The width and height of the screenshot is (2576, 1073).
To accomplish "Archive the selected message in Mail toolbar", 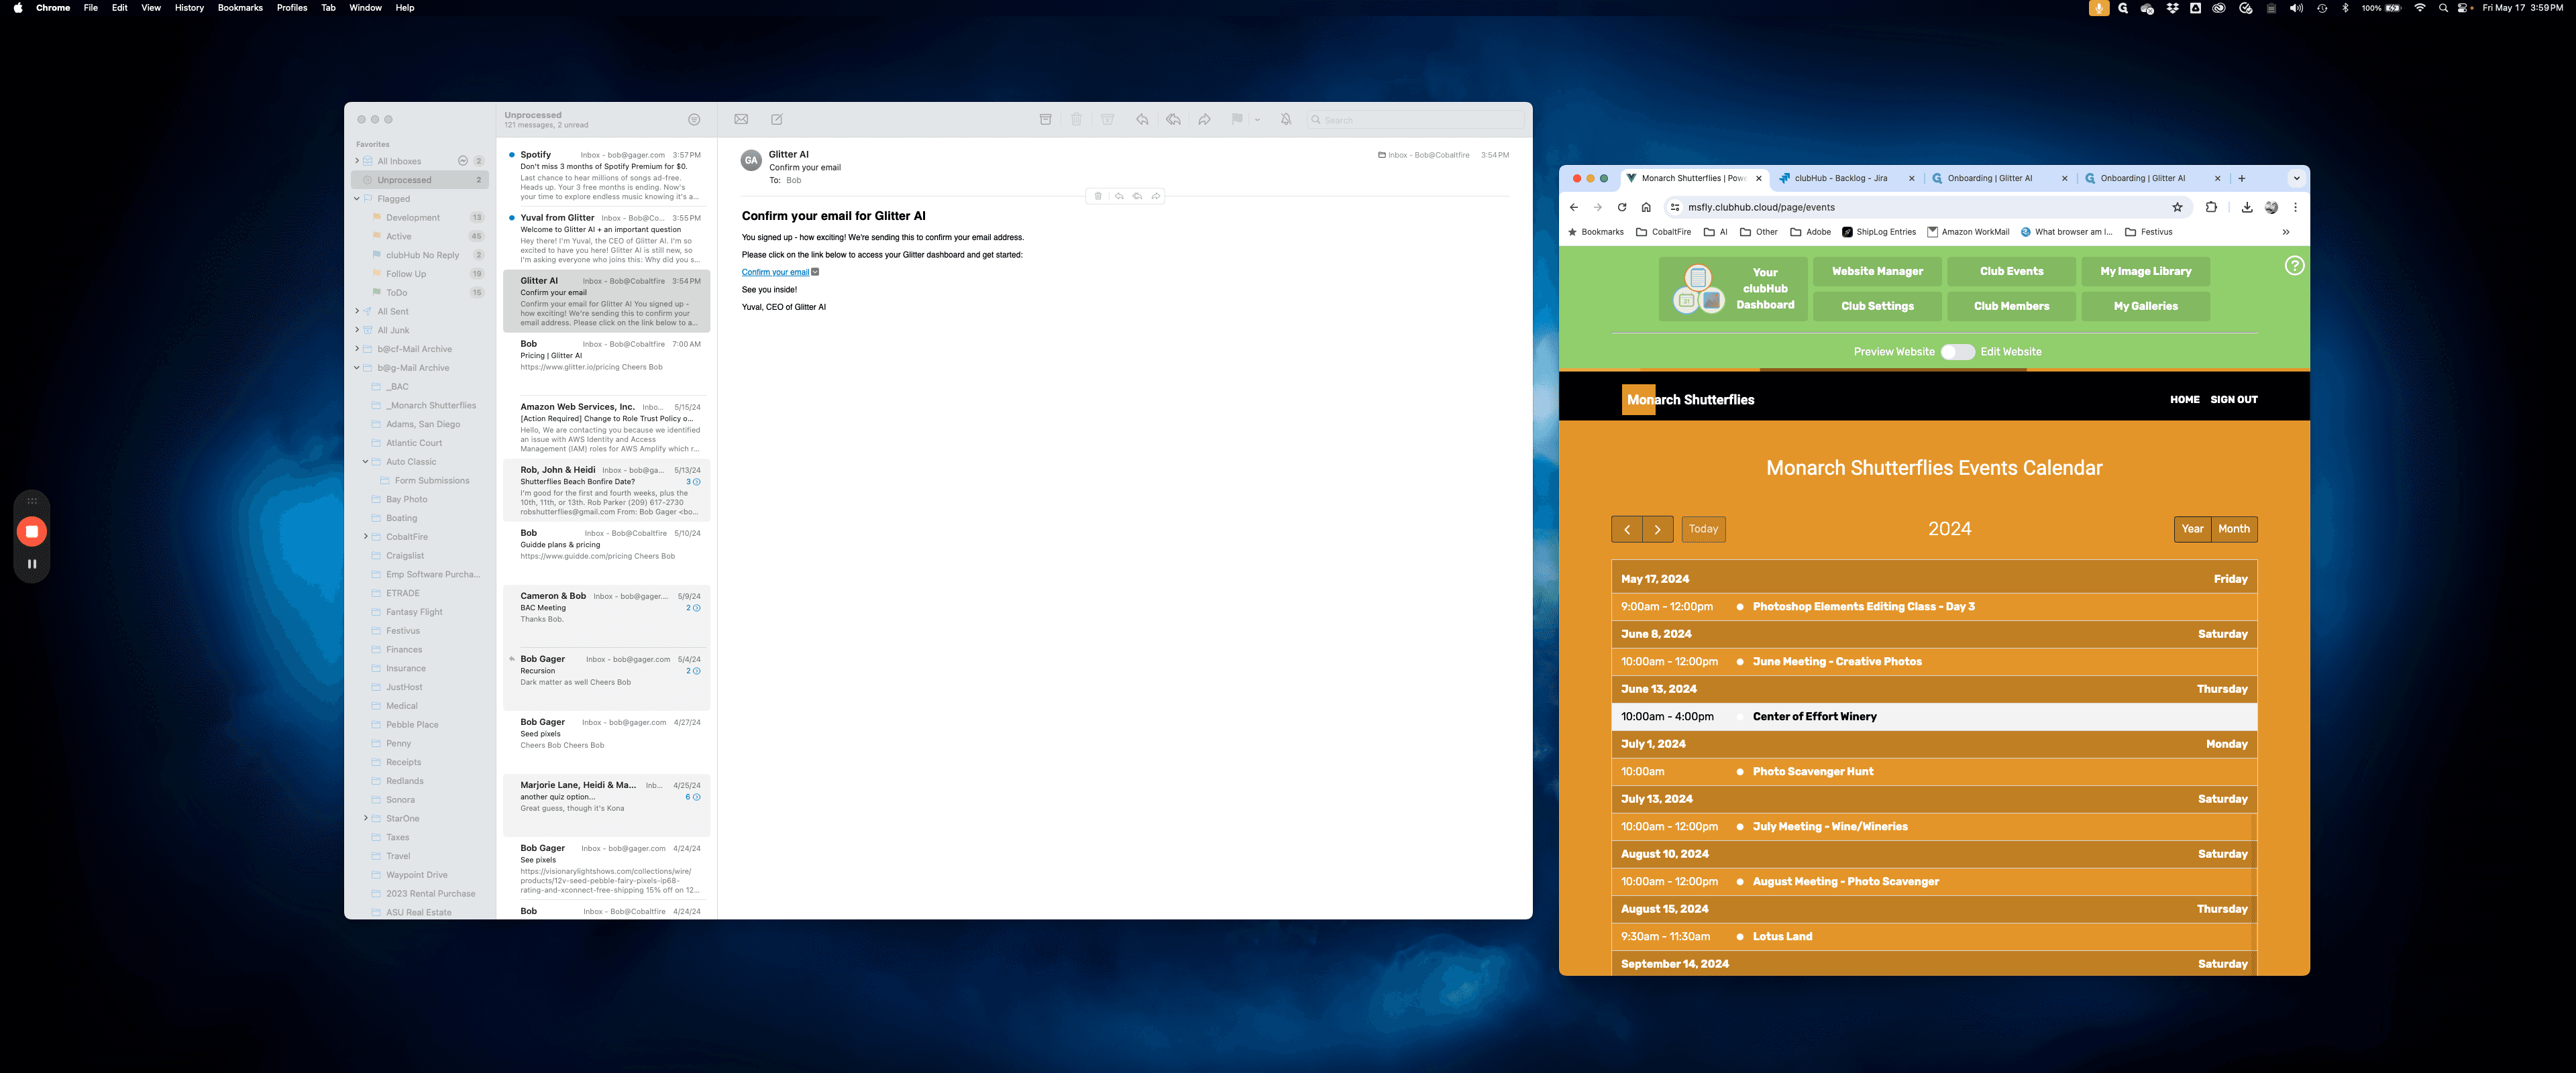I will (x=1045, y=119).
